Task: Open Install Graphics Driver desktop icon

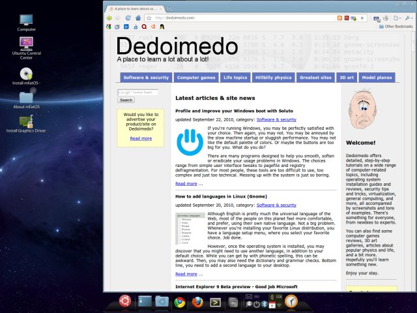Action: click(x=26, y=121)
